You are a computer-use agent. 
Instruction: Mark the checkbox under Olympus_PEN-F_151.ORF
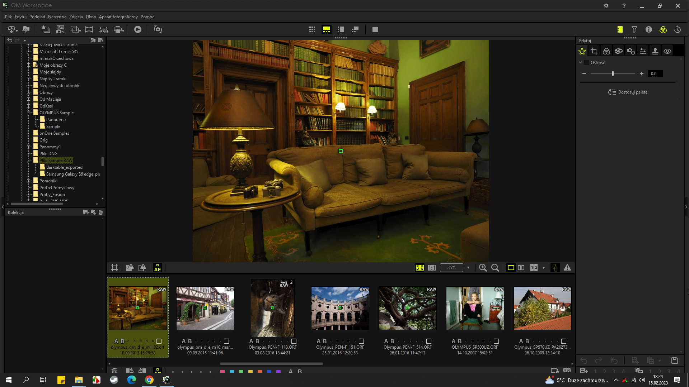tap(361, 341)
